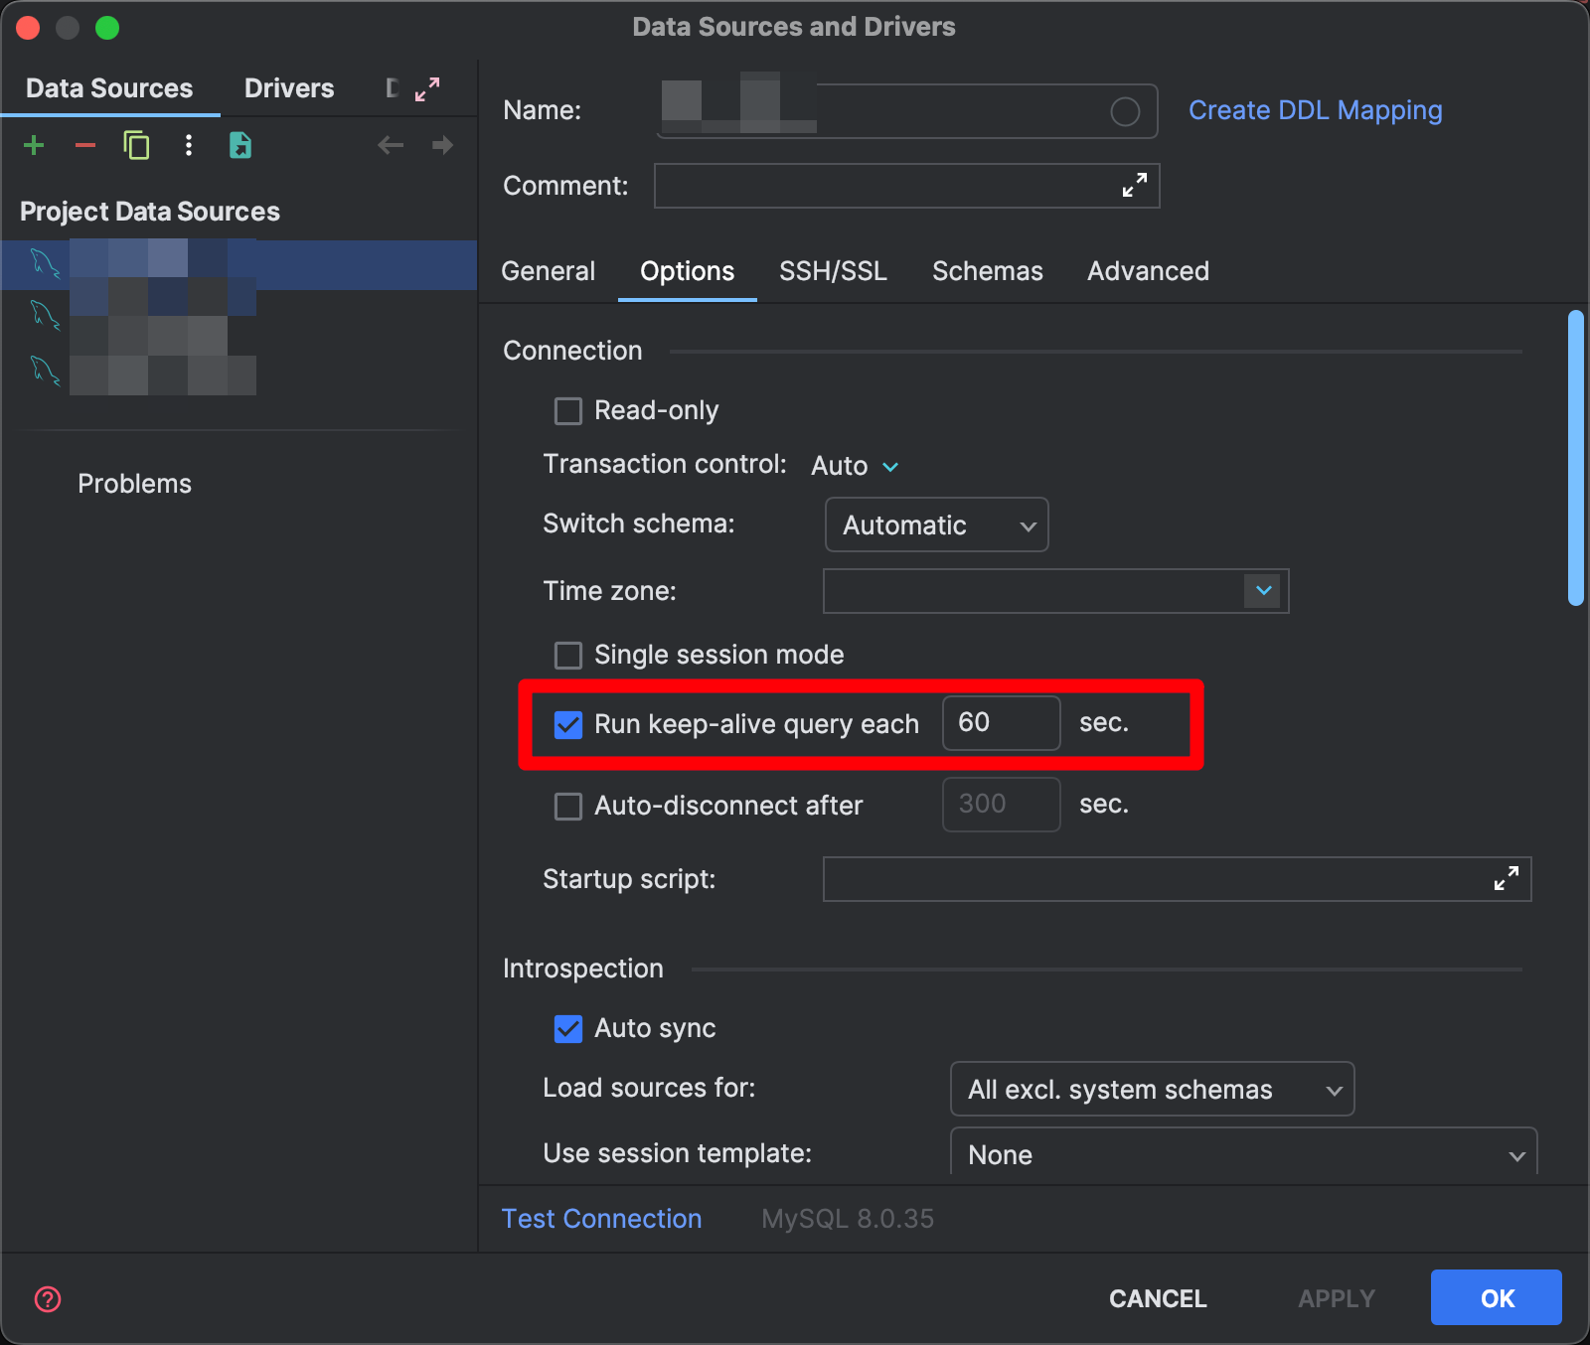
Task: Open the Switch schema Automatic dropdown
Action: tap(936, 524)
